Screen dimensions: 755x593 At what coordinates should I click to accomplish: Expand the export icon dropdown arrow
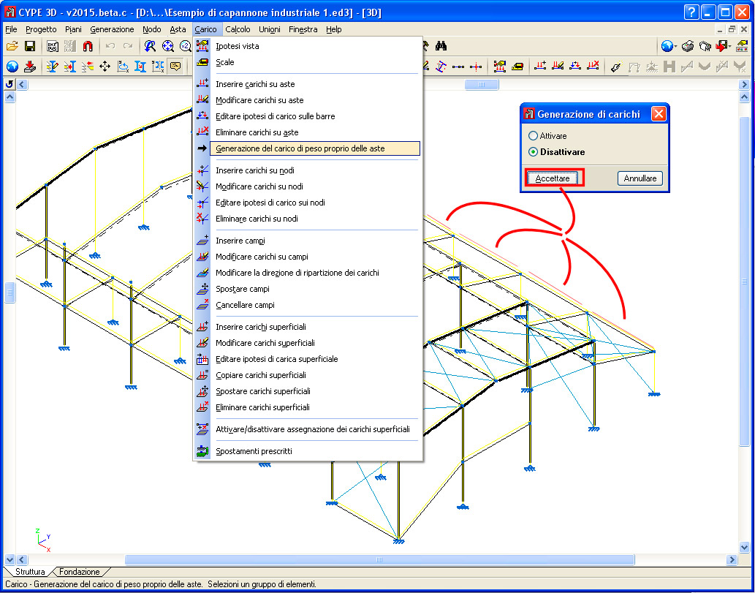click(729, 47)
